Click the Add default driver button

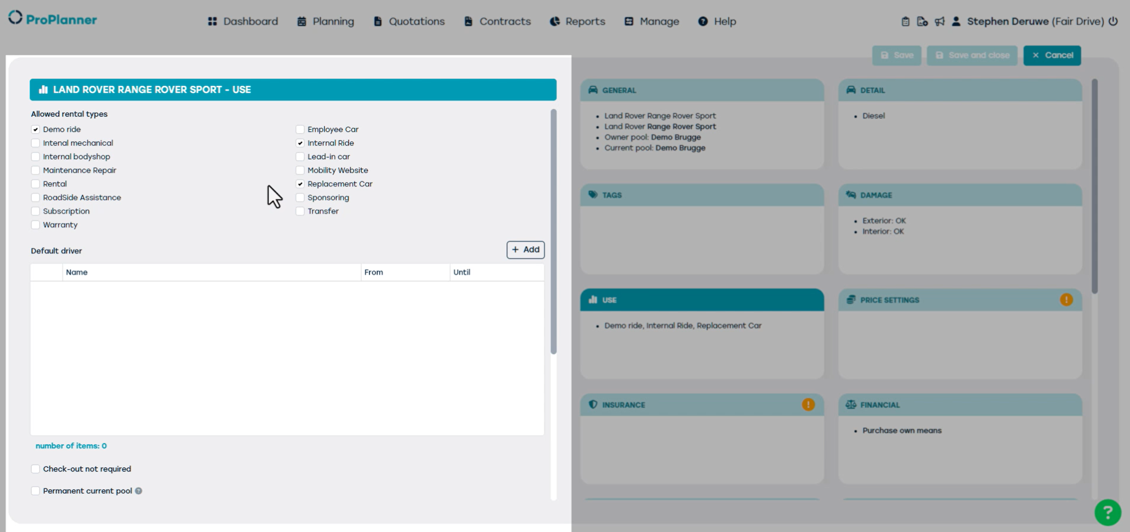click(x=525, y=250)
